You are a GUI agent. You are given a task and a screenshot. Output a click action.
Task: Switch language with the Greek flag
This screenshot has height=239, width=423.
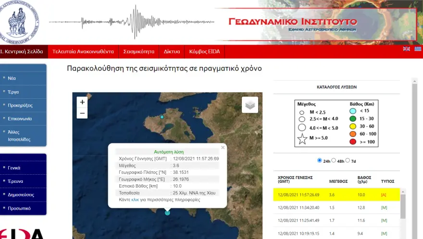(417, 49)
